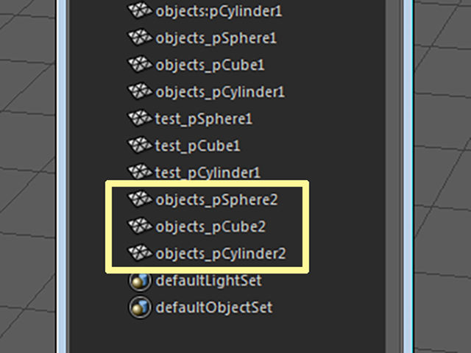Select test_pCylinder1 in the list

tap(208, 173)
